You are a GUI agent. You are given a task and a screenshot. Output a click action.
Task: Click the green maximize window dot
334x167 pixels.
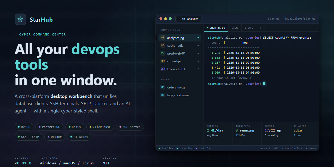pyautogui.click(x=170, y=19)
